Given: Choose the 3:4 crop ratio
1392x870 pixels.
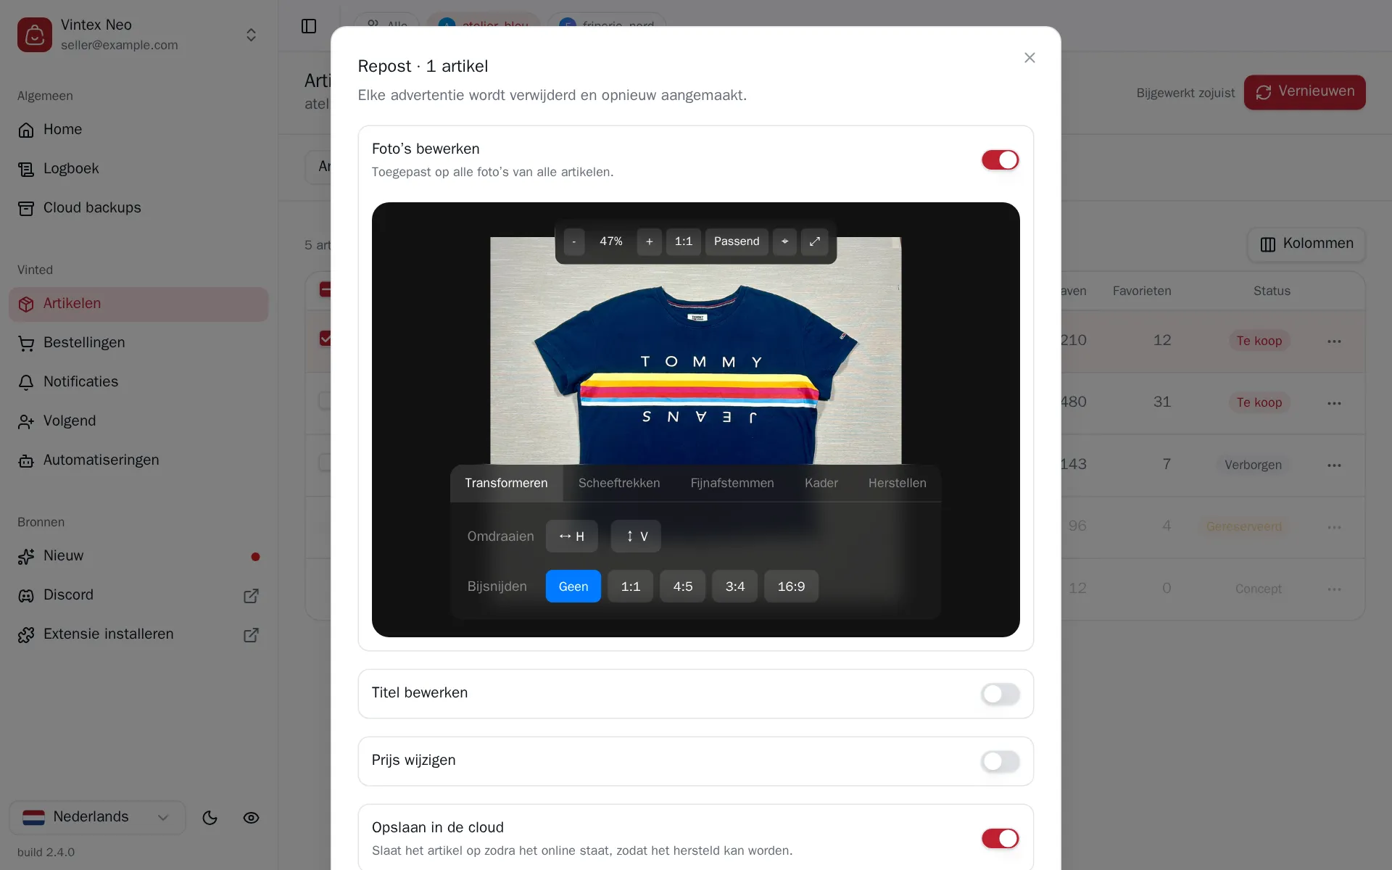Looking at the screenshot, I should tap(735, 587).
